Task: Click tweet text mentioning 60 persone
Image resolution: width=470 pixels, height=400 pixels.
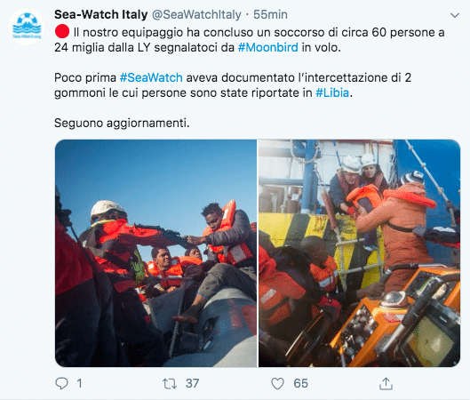Action: tap(250, 40)
